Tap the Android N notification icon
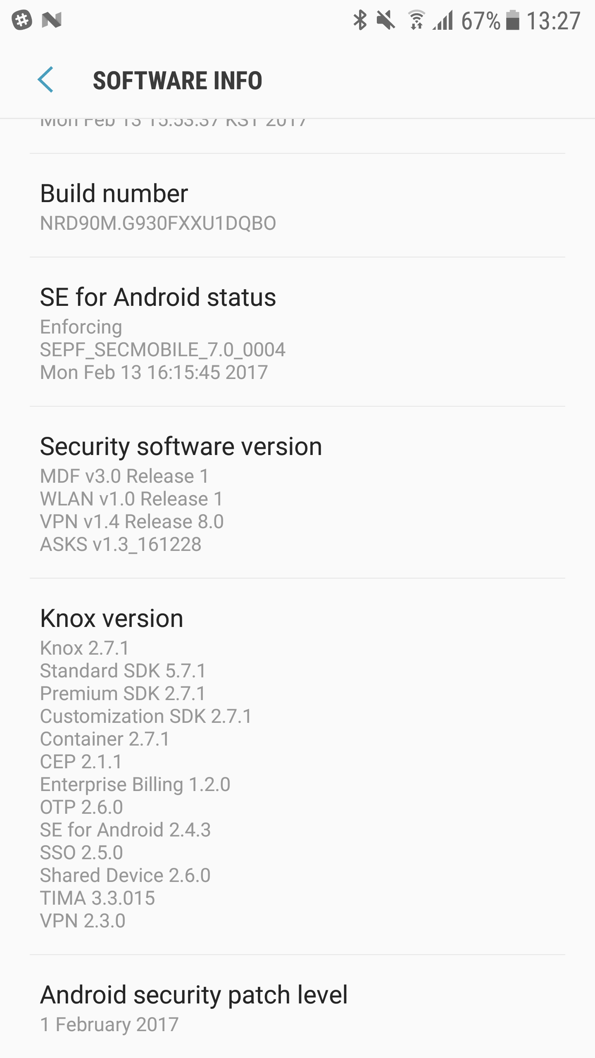The image size is (595, 1058). [52, 20]
